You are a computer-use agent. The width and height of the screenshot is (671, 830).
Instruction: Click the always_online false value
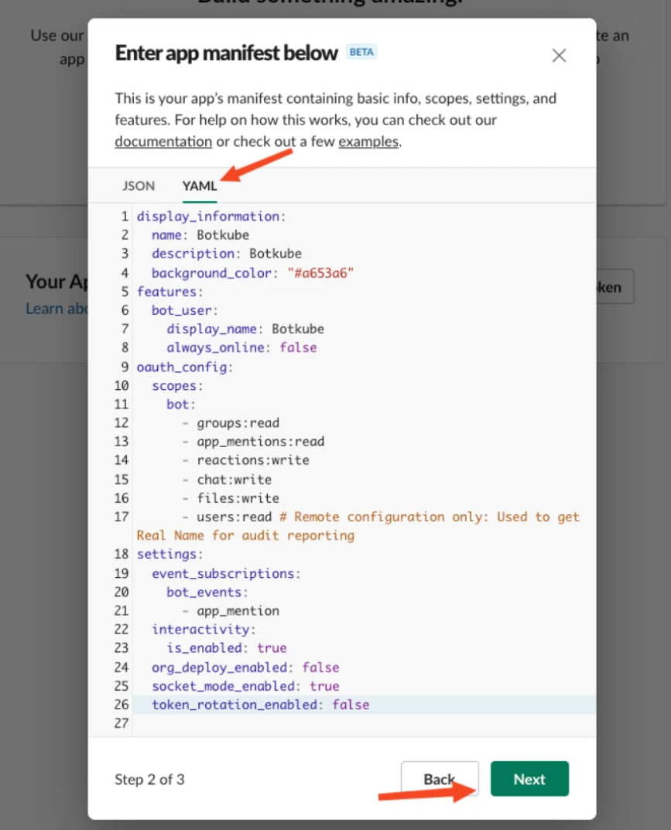[298, 347]
